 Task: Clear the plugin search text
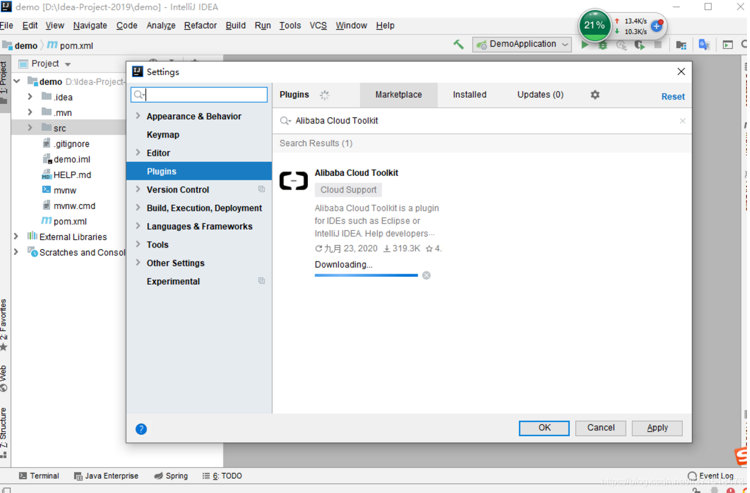click(682, 121)
